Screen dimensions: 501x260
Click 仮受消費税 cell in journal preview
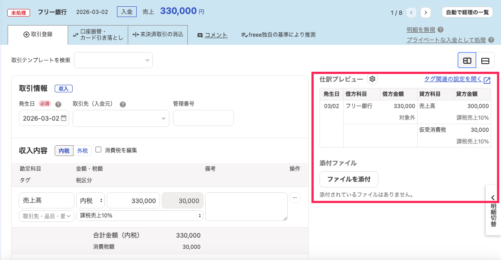point(432,130)
